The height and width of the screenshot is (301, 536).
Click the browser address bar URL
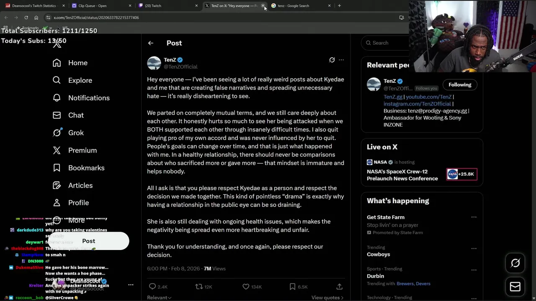click(x=96, y=18)
